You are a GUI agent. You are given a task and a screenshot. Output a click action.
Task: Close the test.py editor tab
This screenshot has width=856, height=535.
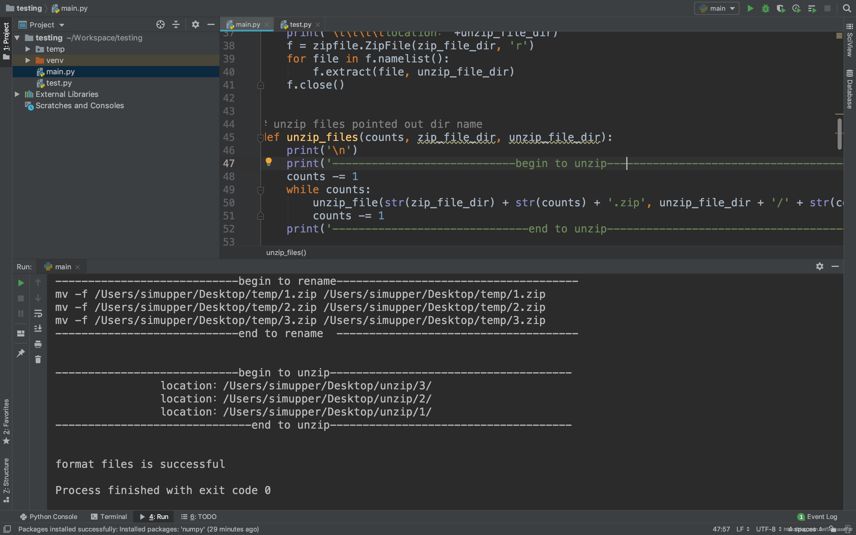pos(318,24)
